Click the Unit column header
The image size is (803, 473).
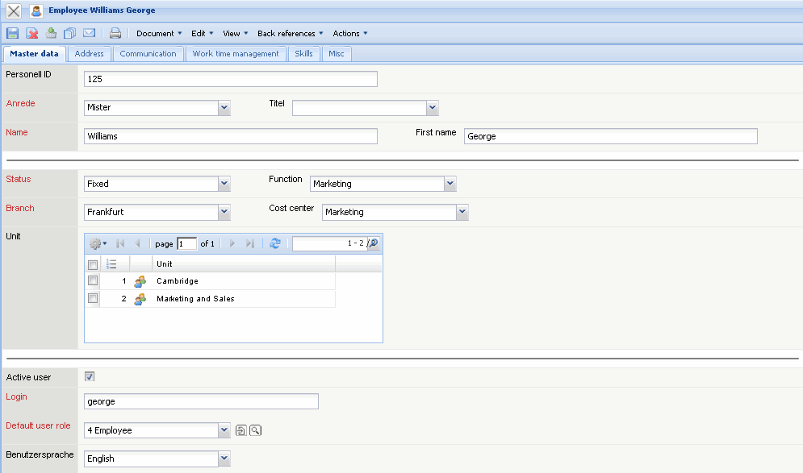tap(242, 263)
